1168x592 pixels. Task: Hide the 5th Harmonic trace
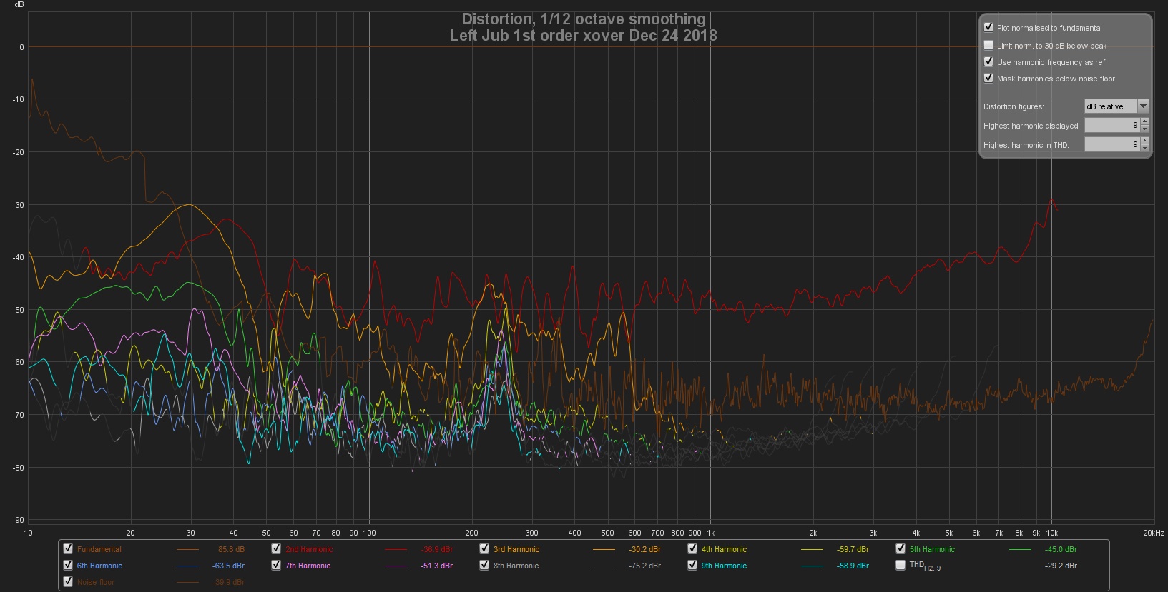tap(900, 548)
